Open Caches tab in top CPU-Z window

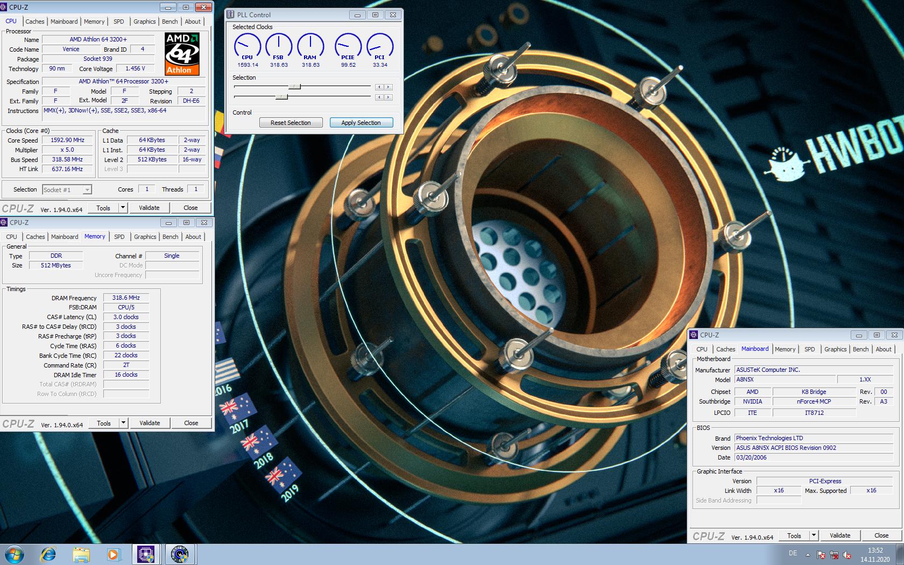[x=35, y=22]
